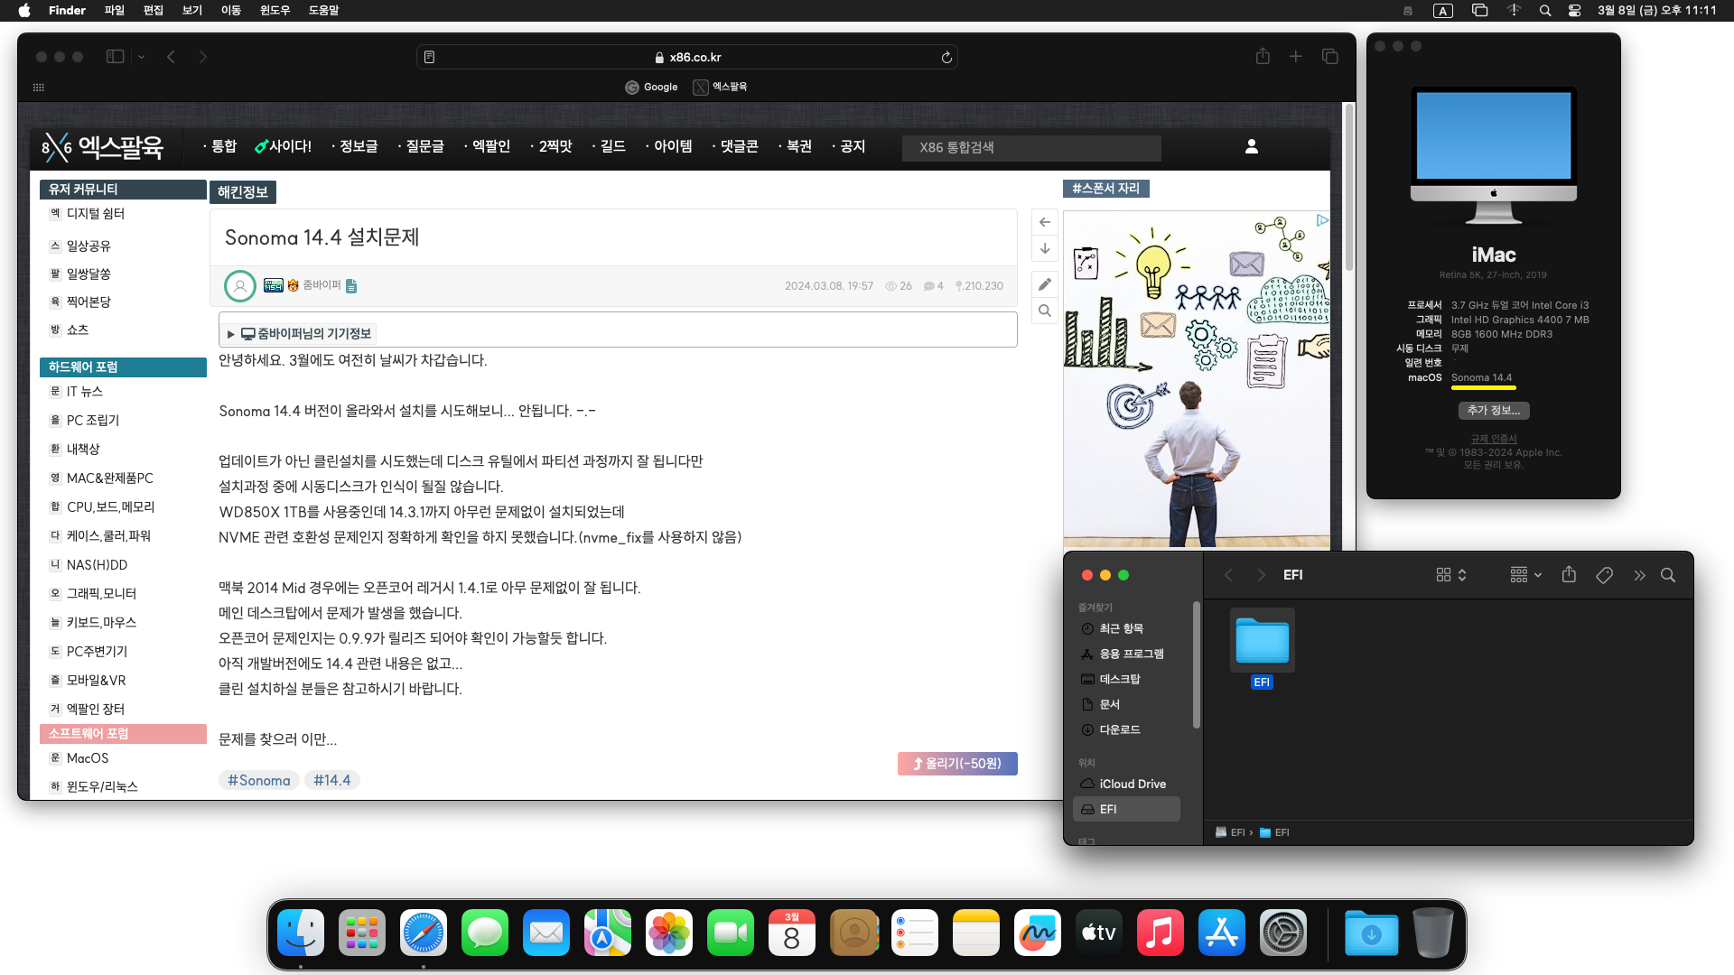1734x975 pixels.
Task: Click the first EFI entry in Finder path bar
Action: click(1231, 832)
